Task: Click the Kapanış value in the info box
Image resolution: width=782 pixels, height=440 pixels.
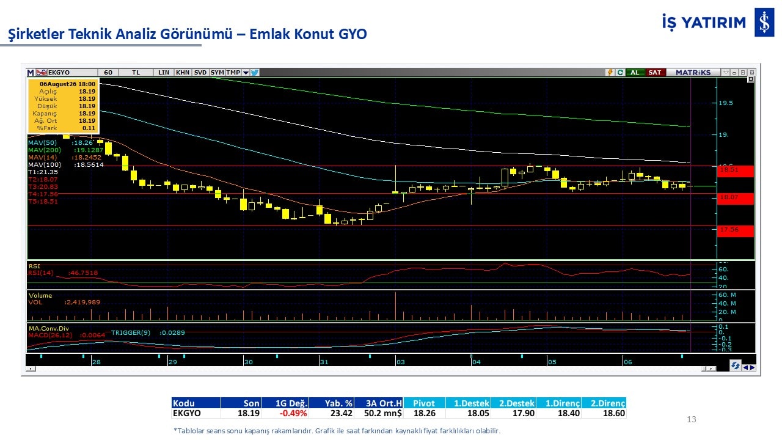Action: [x=87, y=113]
